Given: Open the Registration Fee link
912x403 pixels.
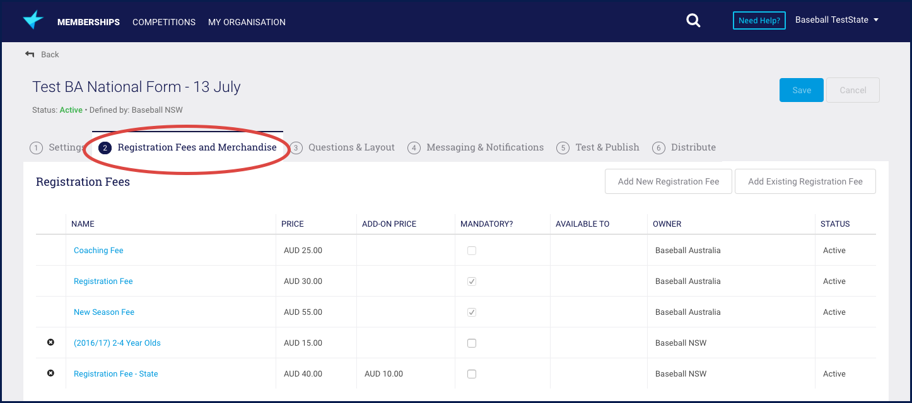Looking at the screenshot, I should pos(103,281).
